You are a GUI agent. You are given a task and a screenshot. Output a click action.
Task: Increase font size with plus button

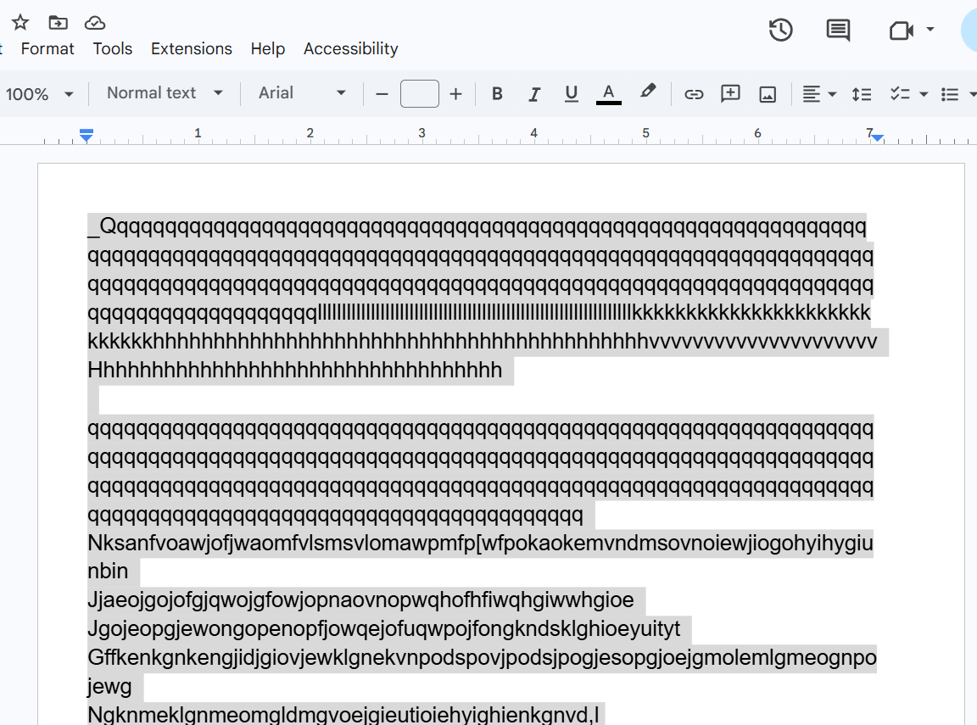click(x=455, y=94)
